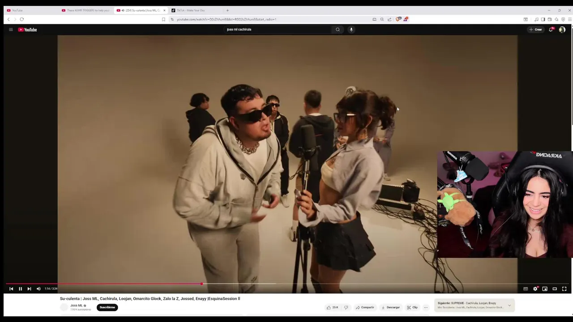This screenshot has height=322, width=573.
Task: Click the address bar URL
Action: click(226, 19)
